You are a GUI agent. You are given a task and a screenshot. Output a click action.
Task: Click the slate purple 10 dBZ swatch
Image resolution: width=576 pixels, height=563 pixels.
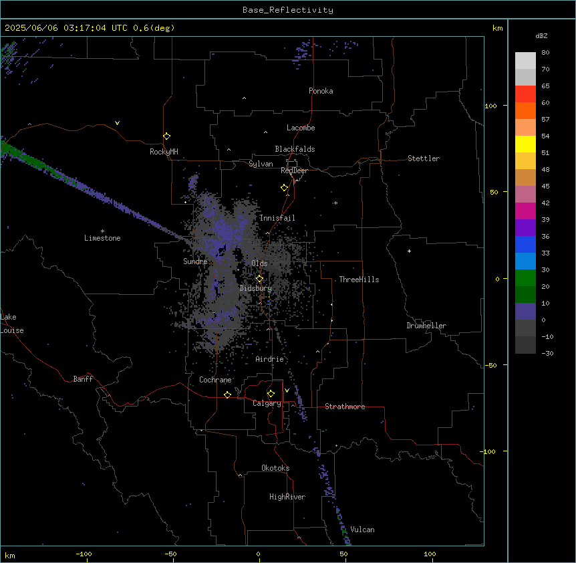point(525,312)
